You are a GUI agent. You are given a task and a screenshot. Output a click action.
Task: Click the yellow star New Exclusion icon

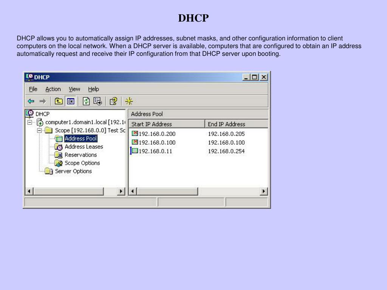click(x=129, y=101)
